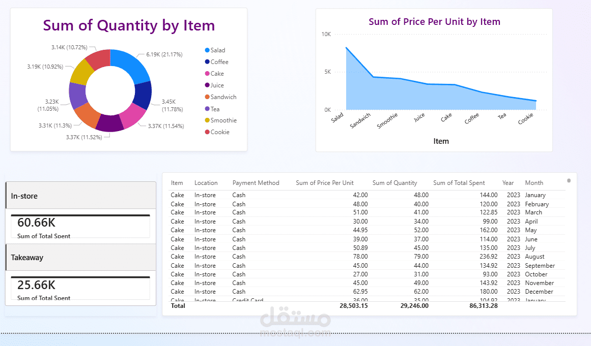Click the Coffee legend color dot
This screenshot has height=346, width=591.
[207, 62]
